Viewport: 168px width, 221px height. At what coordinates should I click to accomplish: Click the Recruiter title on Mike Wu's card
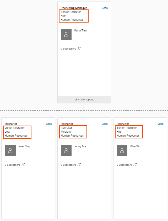point(123,124)
